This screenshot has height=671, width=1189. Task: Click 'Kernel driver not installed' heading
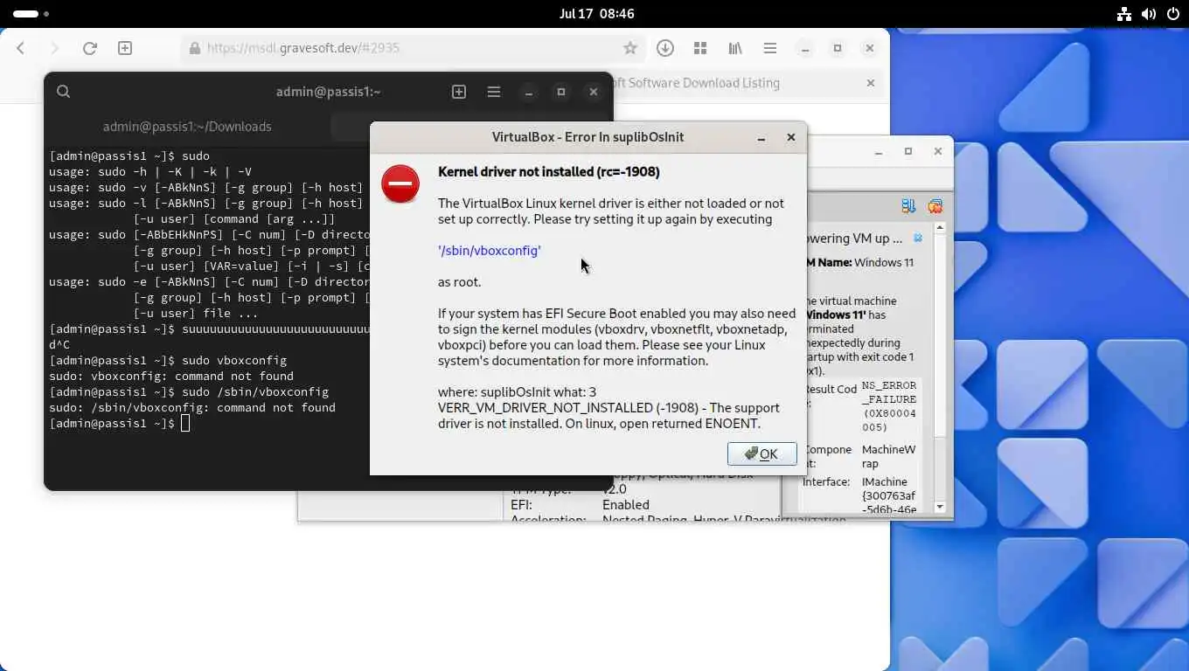tap(548, 172)
